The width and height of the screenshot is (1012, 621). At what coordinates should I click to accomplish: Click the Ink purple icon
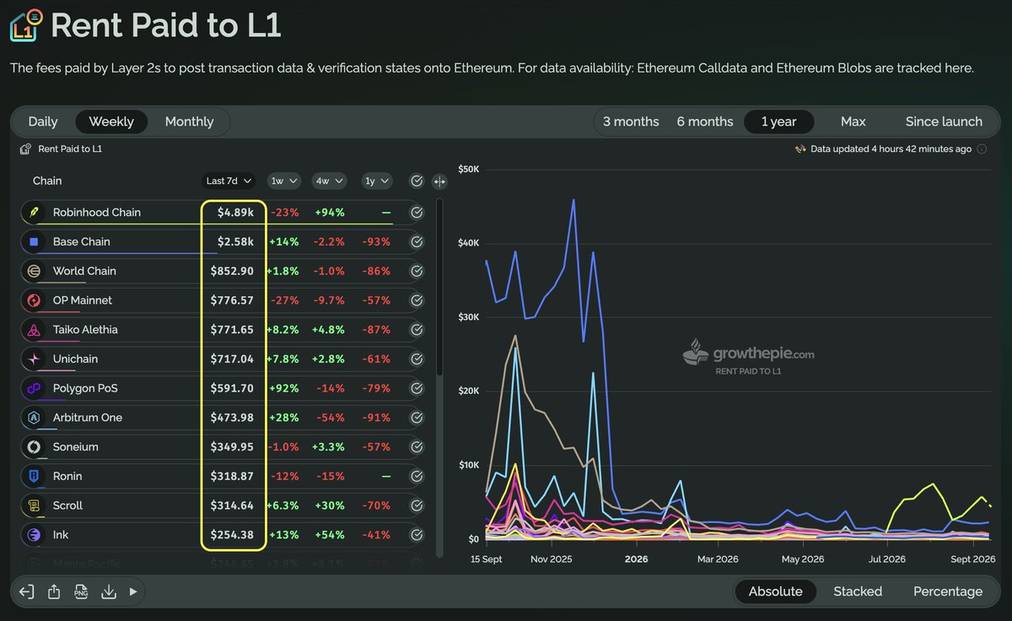[x=34, y=535]
